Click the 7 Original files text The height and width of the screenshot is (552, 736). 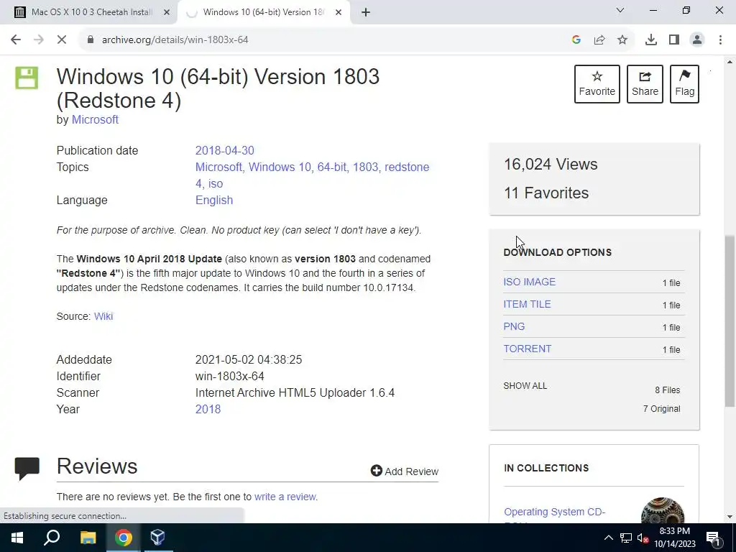coord(661,409)
